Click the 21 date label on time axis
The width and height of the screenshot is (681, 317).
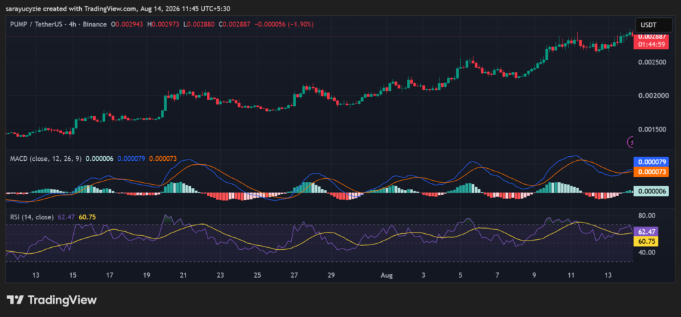184,275
